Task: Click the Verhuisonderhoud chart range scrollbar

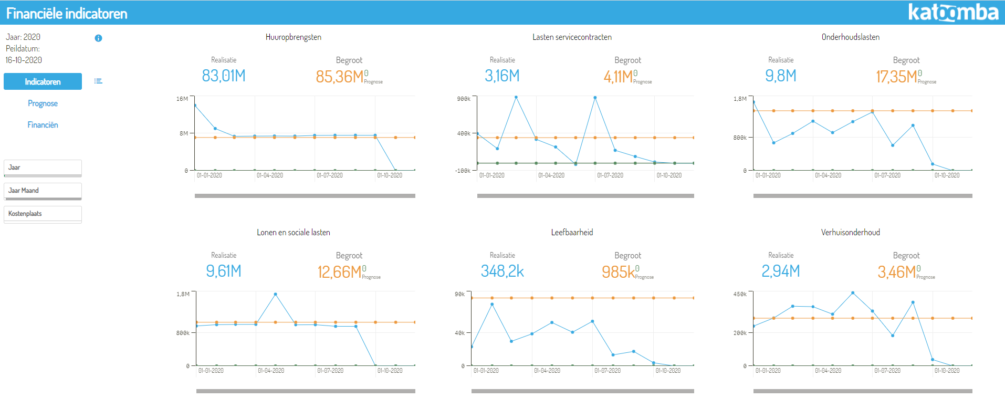Action: 863,391
